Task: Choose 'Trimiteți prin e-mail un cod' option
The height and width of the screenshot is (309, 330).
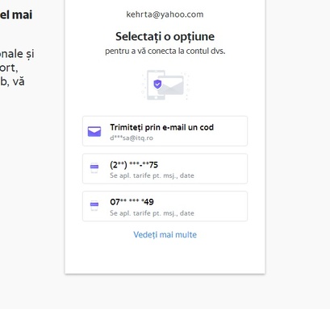Action: tap(165, 131)
